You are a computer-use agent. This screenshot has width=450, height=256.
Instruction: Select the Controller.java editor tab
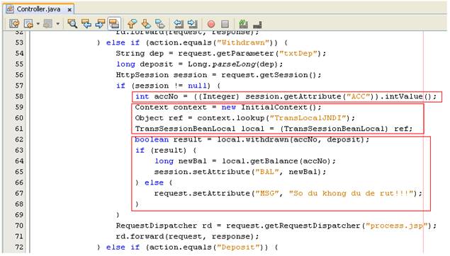tap(39, 9)
